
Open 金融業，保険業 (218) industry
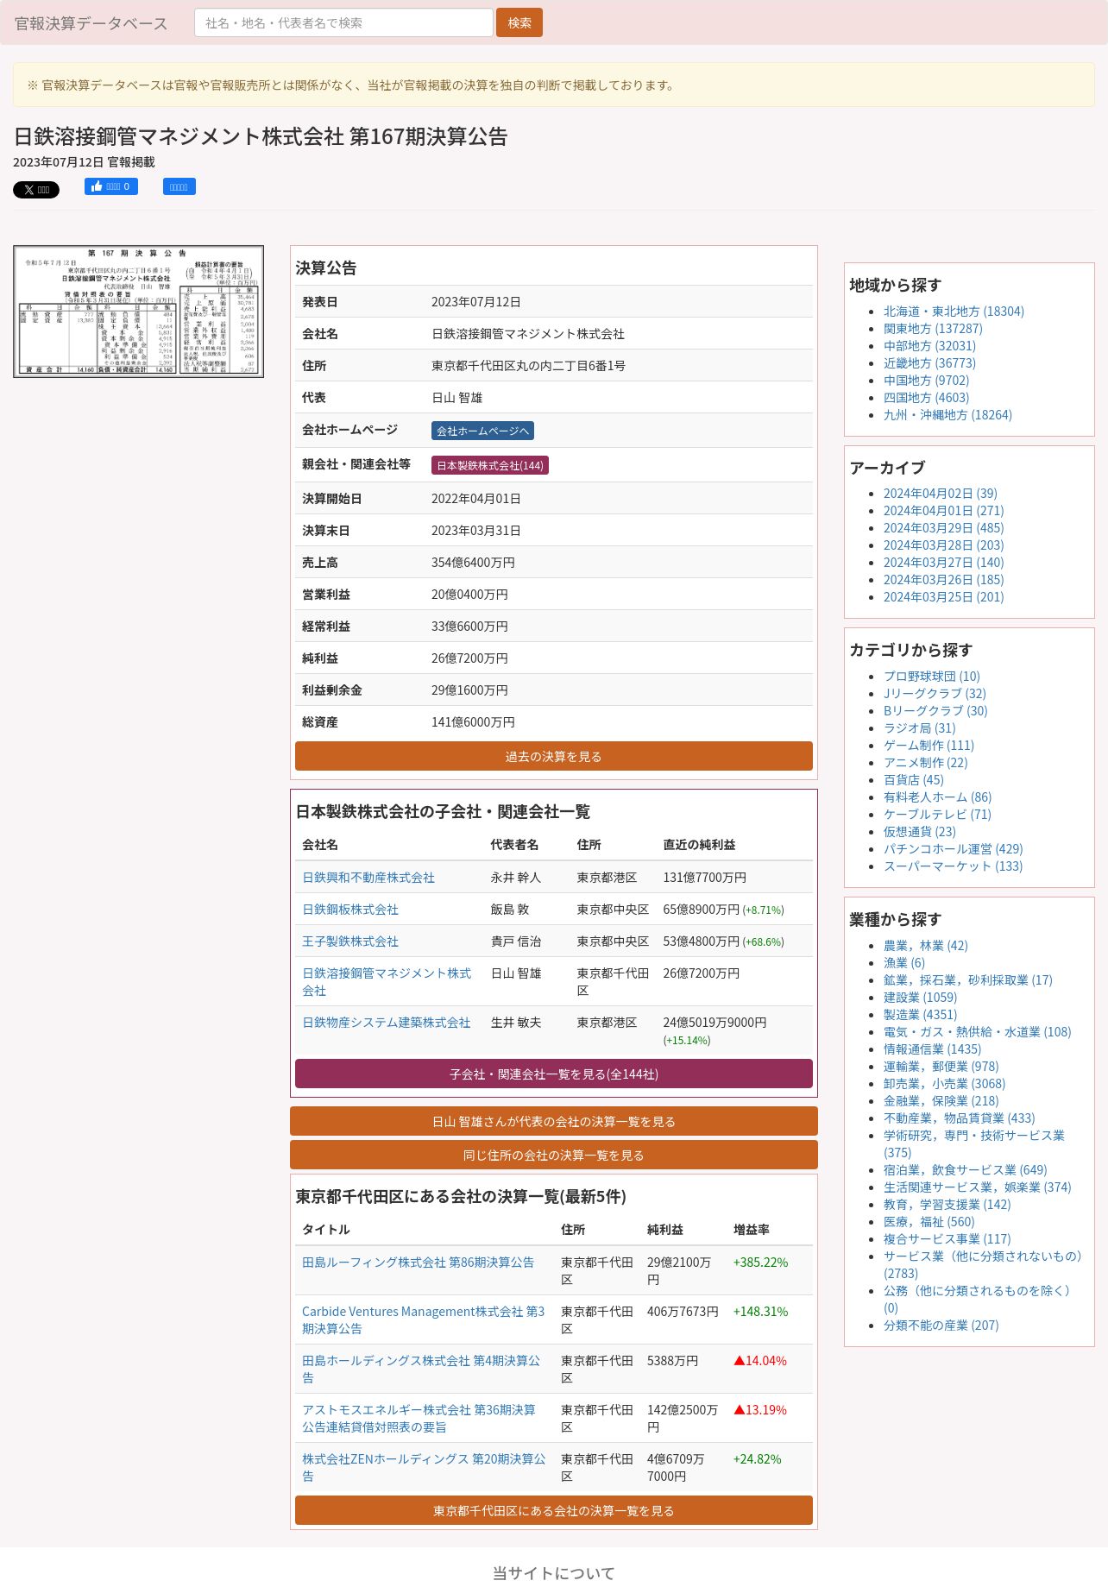point(941,1101)
